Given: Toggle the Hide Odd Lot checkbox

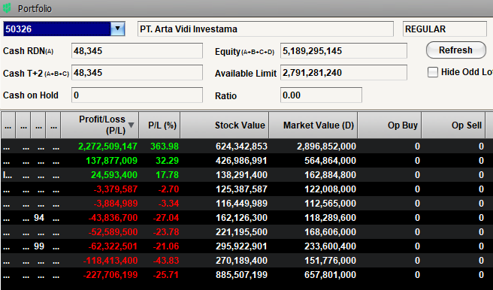Looking at the screenshot, I should point(433,72).
